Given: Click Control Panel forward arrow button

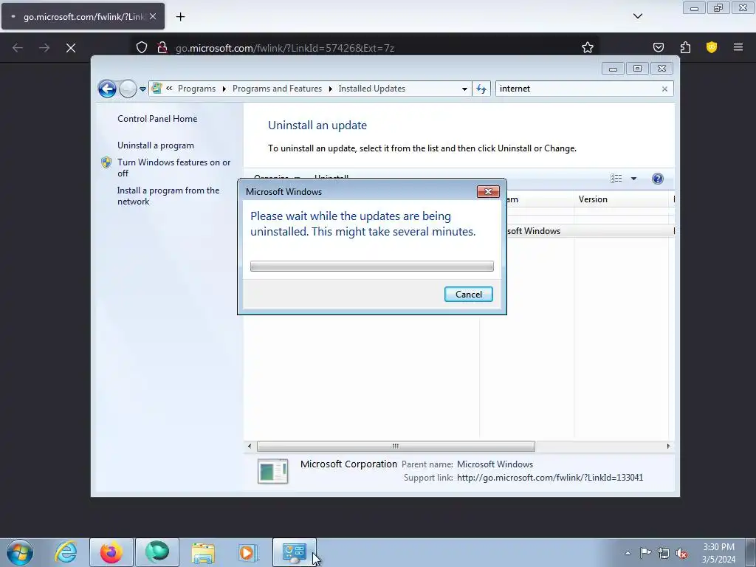Looking at the screenshot, I should (x=128, y=89).
